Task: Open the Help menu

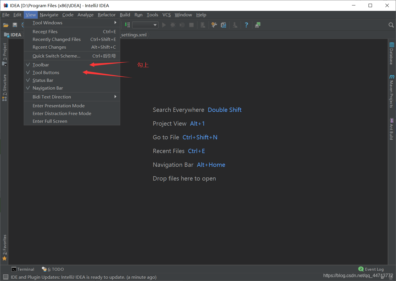Action: pyautogui.click(x=201, y=15)
